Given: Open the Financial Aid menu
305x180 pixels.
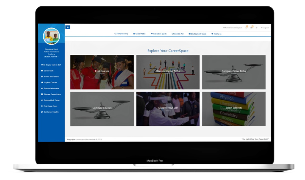Looking at the screenshot, I should coord(178,33).
